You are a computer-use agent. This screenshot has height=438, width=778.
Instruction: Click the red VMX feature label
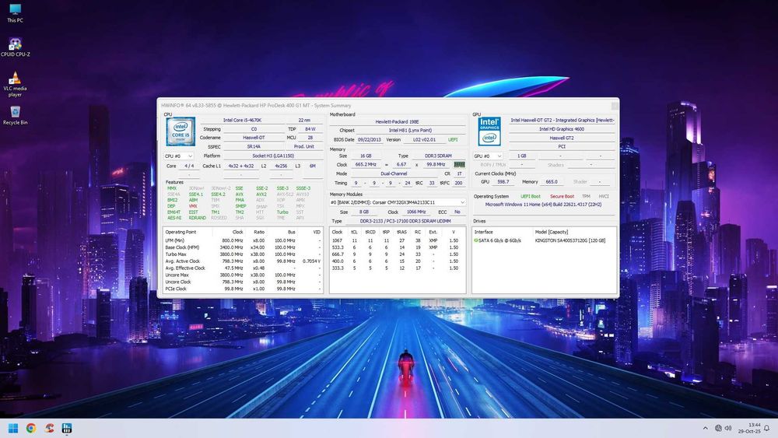(193, 206)
